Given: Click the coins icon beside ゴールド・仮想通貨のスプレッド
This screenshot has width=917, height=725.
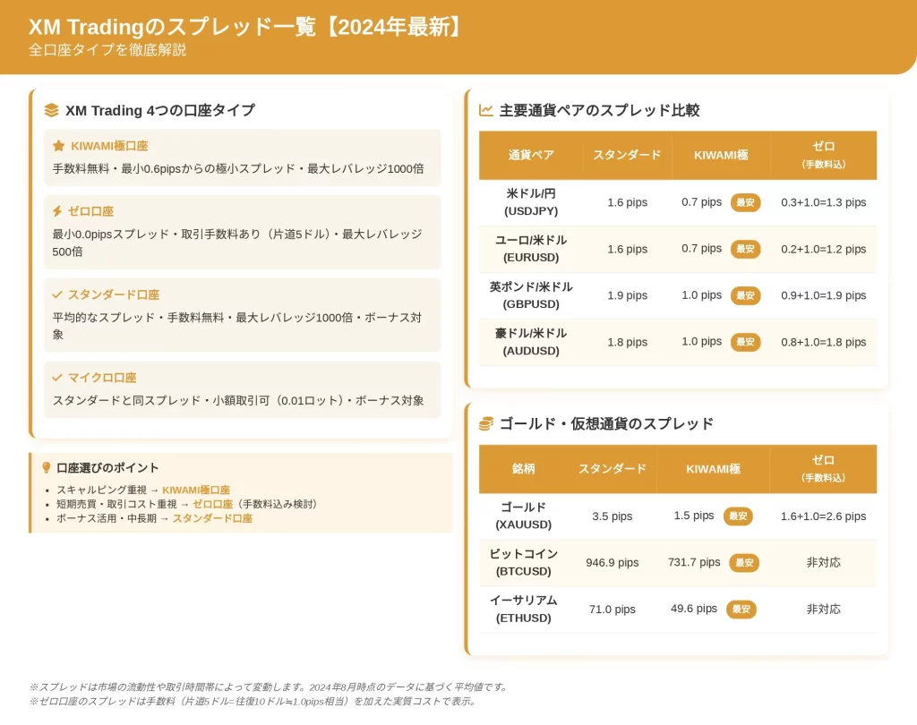Looking at the screenshot, I should 486,424.
